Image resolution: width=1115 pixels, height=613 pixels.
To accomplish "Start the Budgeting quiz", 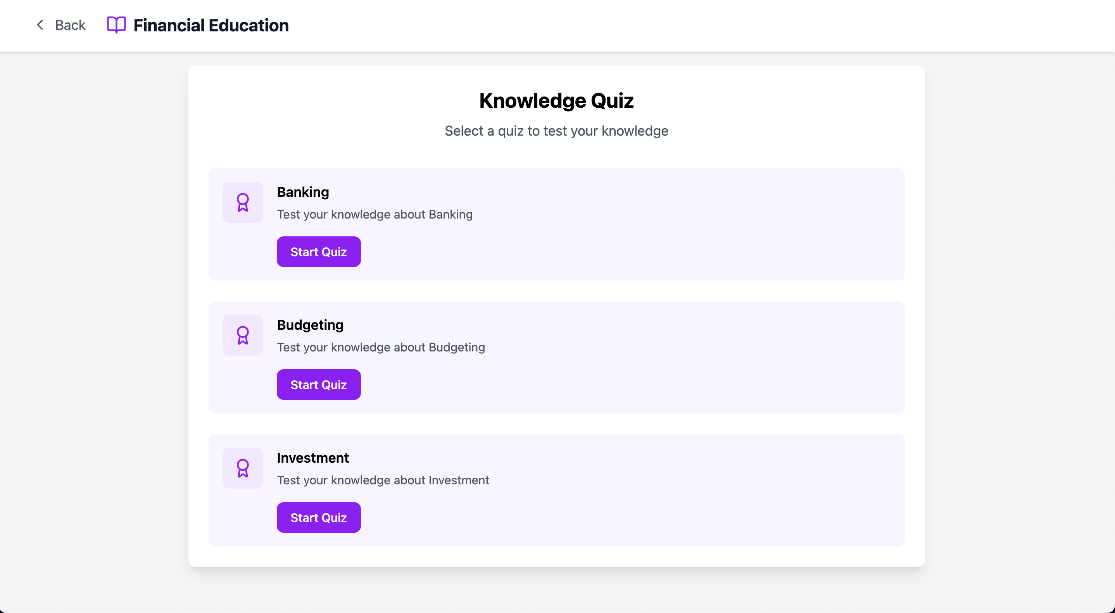I will click(x=319, y=385).
